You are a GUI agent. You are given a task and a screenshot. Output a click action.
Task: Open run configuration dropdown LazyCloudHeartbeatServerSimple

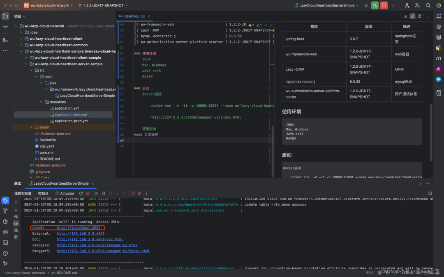[x=326, y=5]
